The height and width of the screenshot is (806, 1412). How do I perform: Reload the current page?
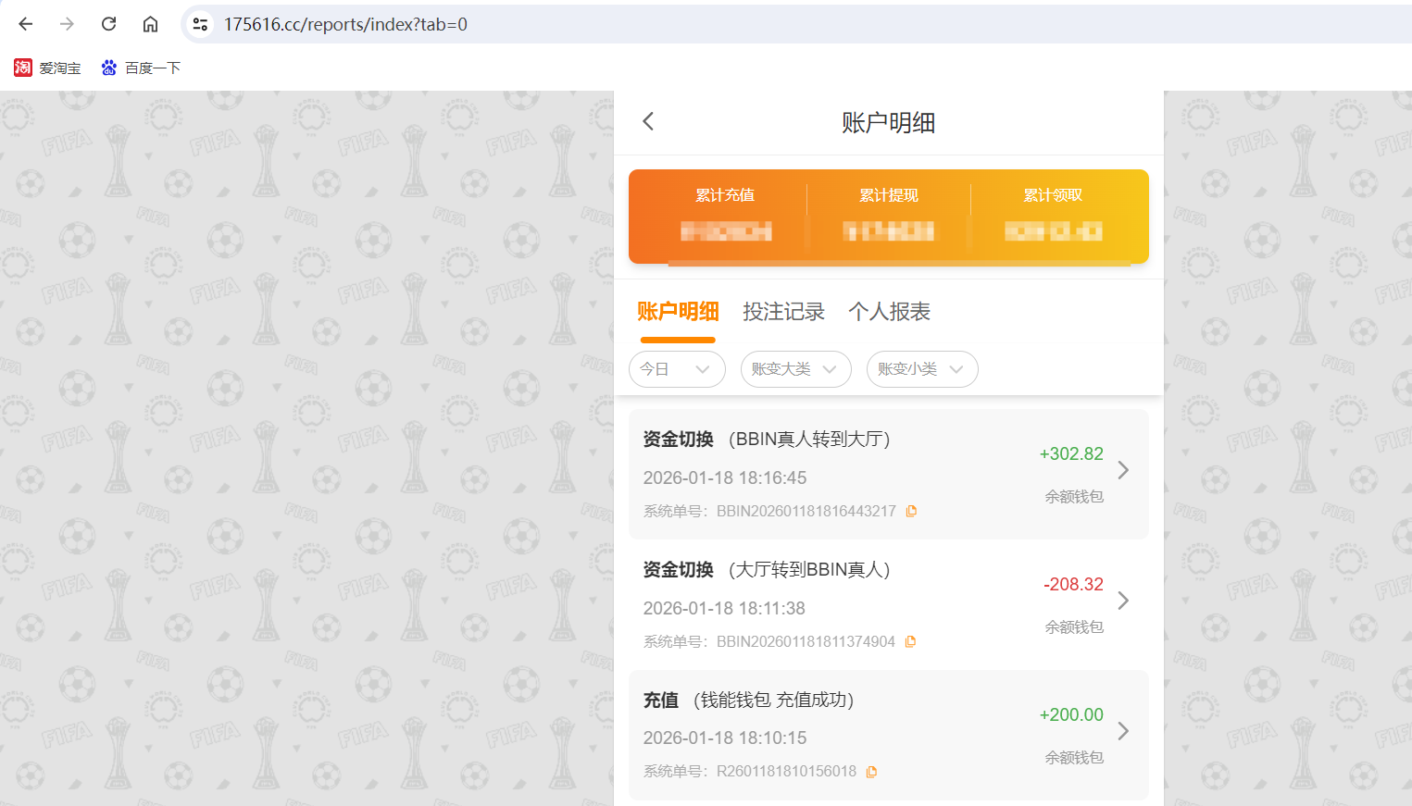click(108, 24)
